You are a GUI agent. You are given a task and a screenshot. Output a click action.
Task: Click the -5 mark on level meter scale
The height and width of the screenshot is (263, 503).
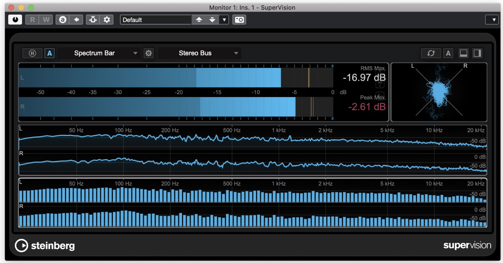pos(294,92)
